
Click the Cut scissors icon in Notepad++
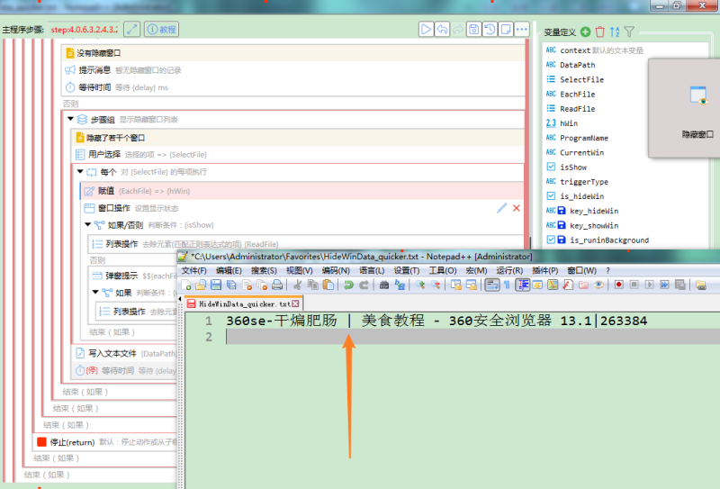click(298, 285)
